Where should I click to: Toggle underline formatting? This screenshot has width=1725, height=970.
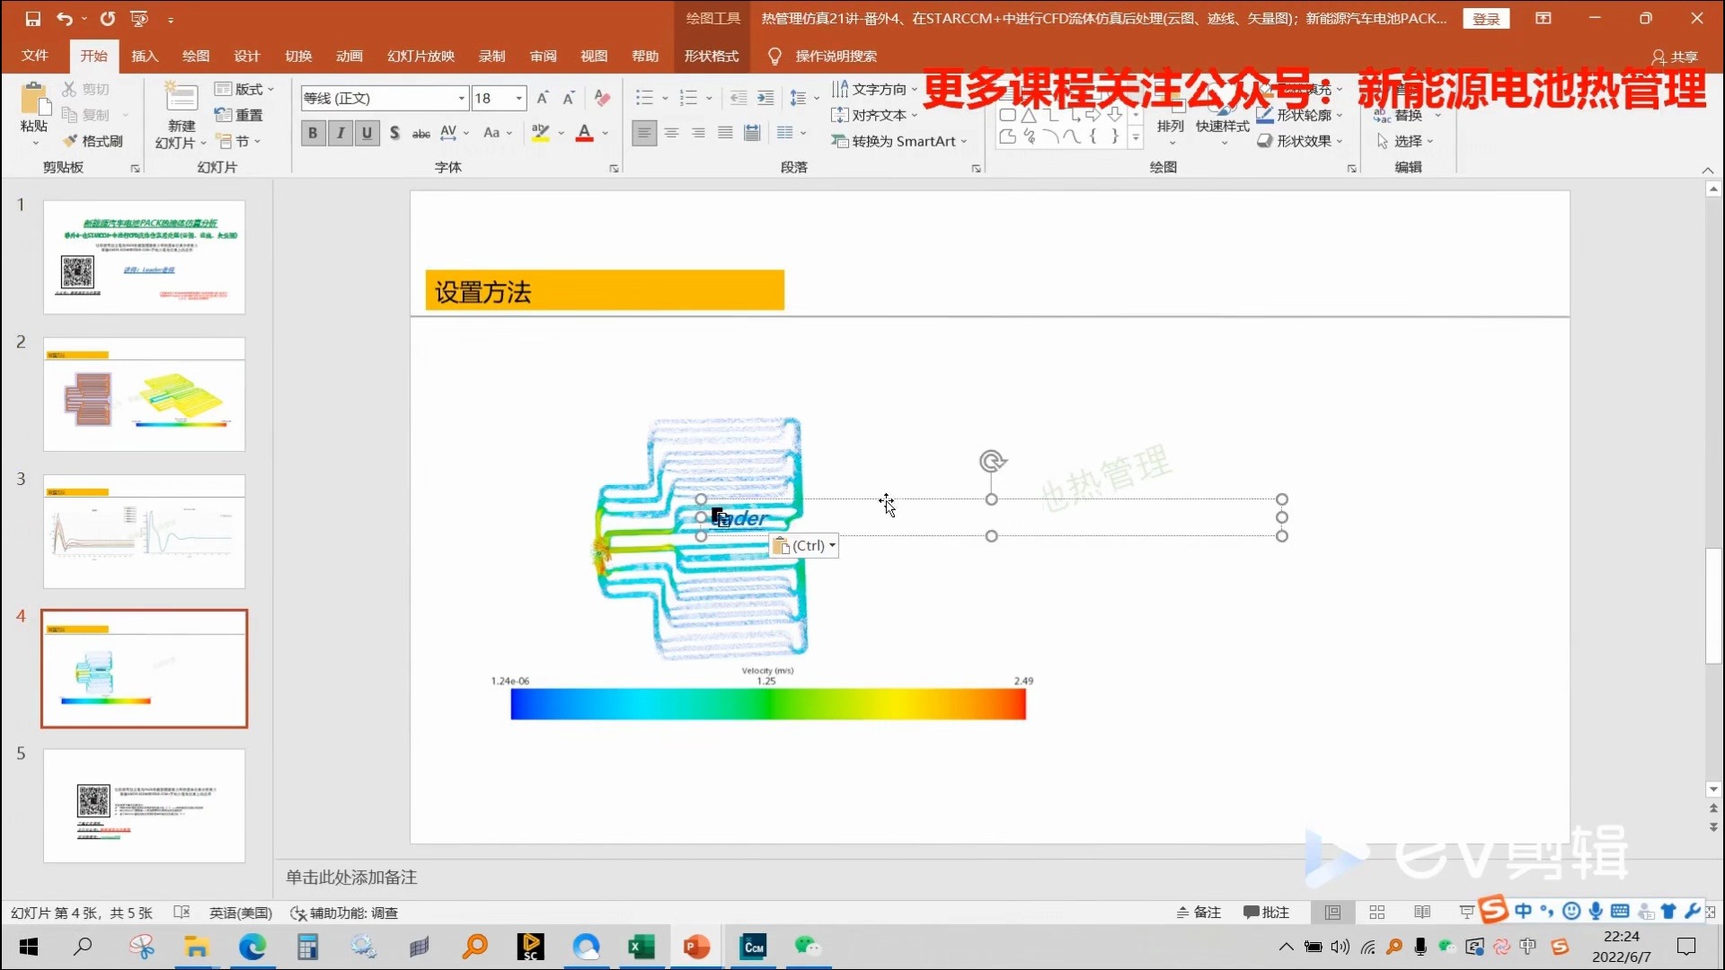(367, 132)
